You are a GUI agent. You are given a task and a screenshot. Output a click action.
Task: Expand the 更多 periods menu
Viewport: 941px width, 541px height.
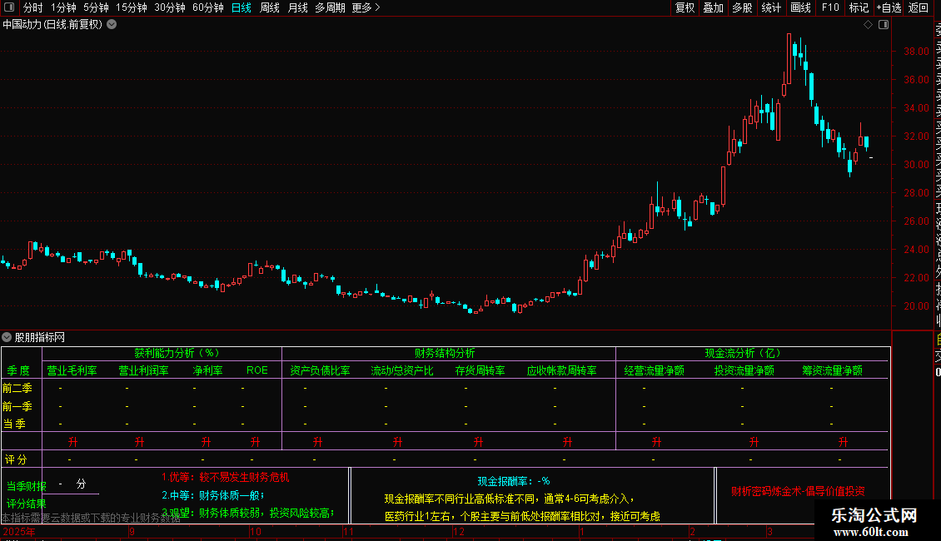click(366, 7)
